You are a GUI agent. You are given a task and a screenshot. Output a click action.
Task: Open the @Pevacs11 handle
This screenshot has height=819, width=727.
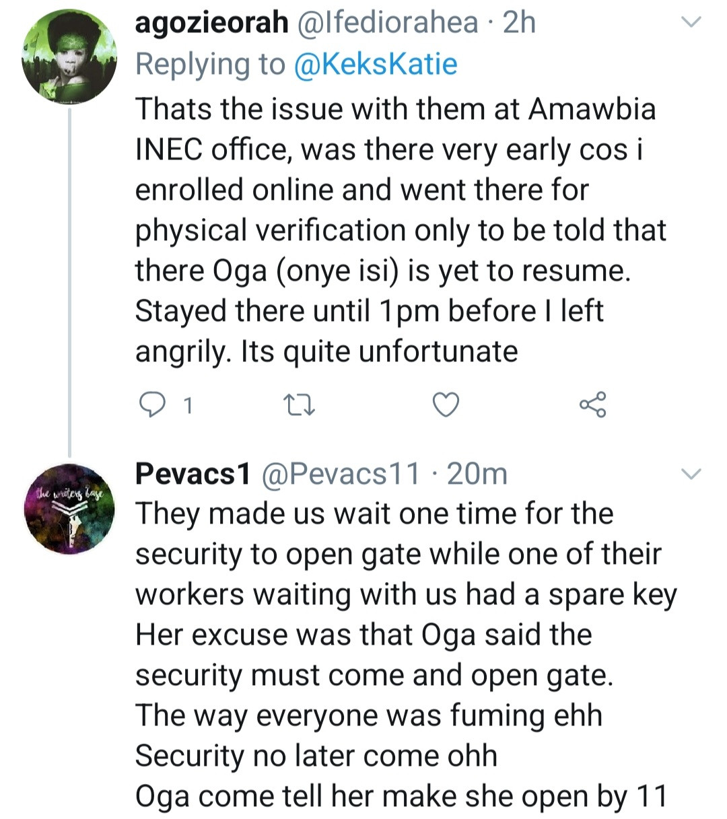click(x=340, y=474)
